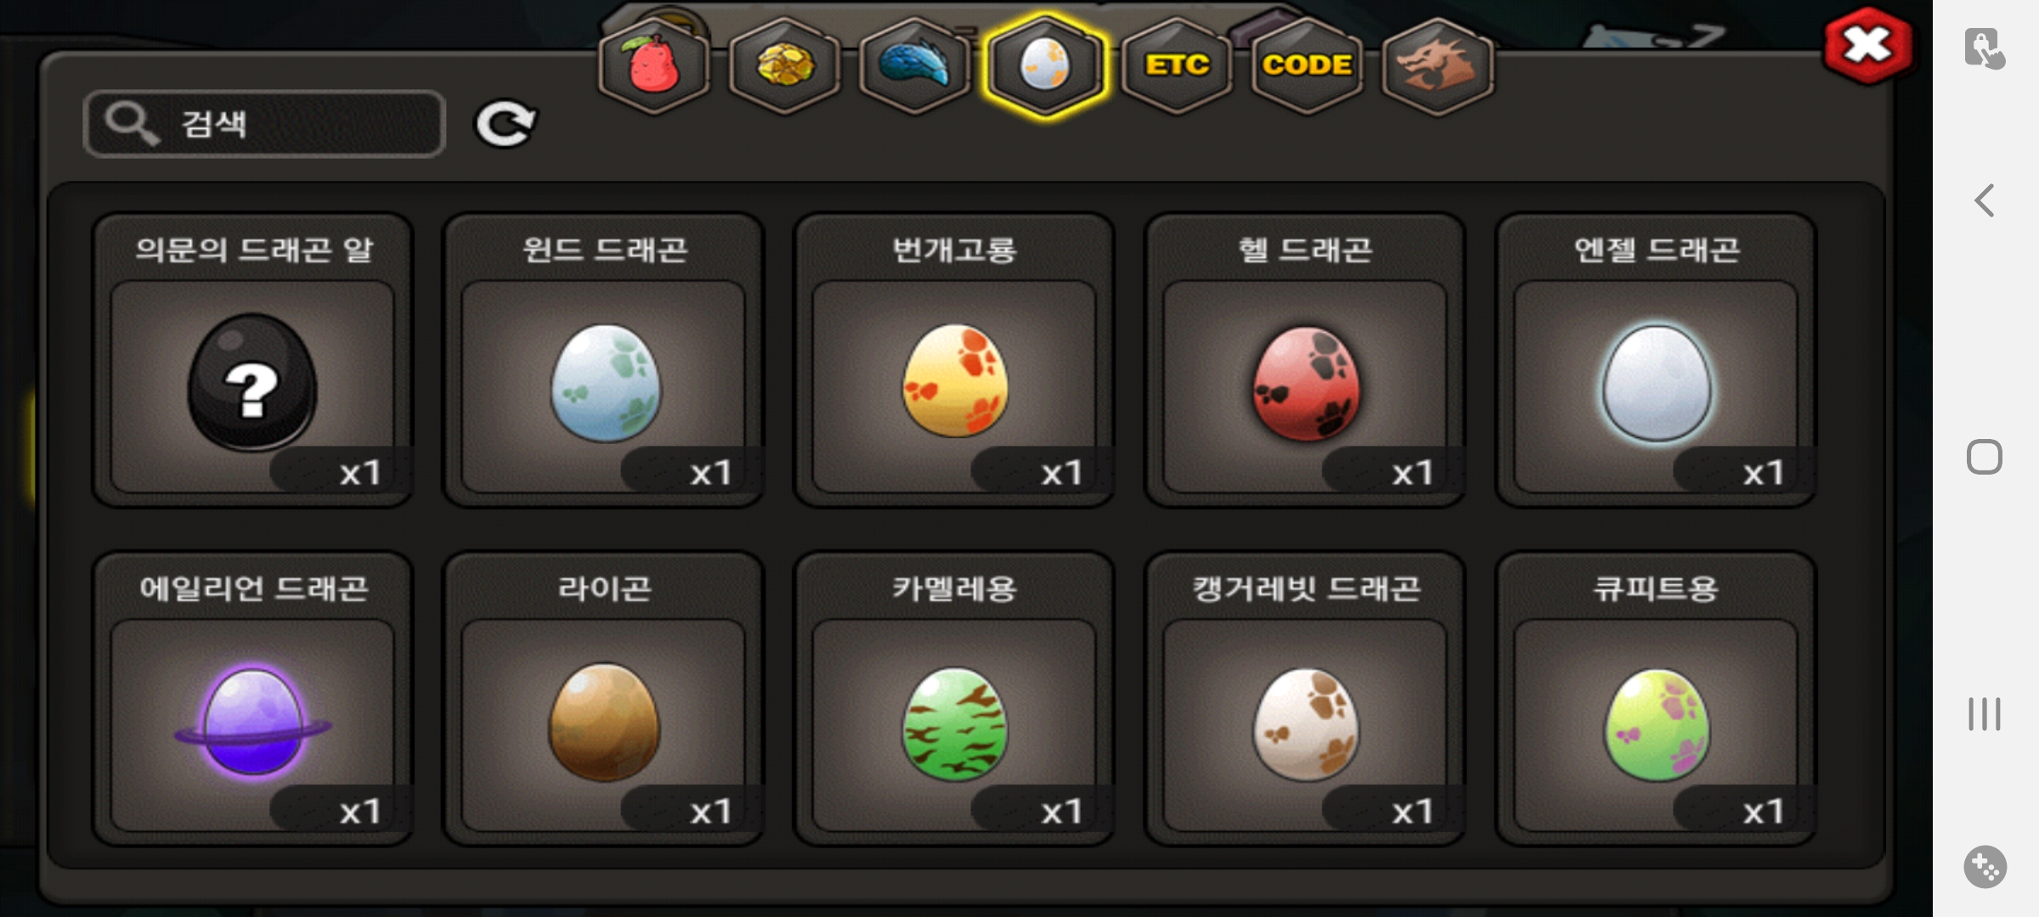This screenshot has height=917, width=2039.
Task: Choose the 번개고룡 yellow egg
Action: click(x=954, y=360)
